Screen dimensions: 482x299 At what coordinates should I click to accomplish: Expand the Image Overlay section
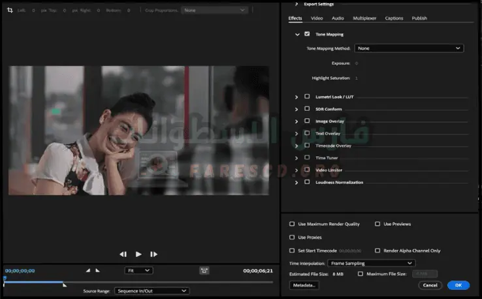tap(297, 121)
